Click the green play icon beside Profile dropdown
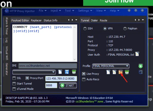The image size is (153, 111). coord(141,66)
